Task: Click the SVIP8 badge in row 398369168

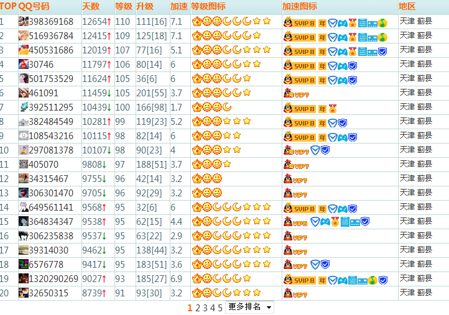Action: click(300, 22)
